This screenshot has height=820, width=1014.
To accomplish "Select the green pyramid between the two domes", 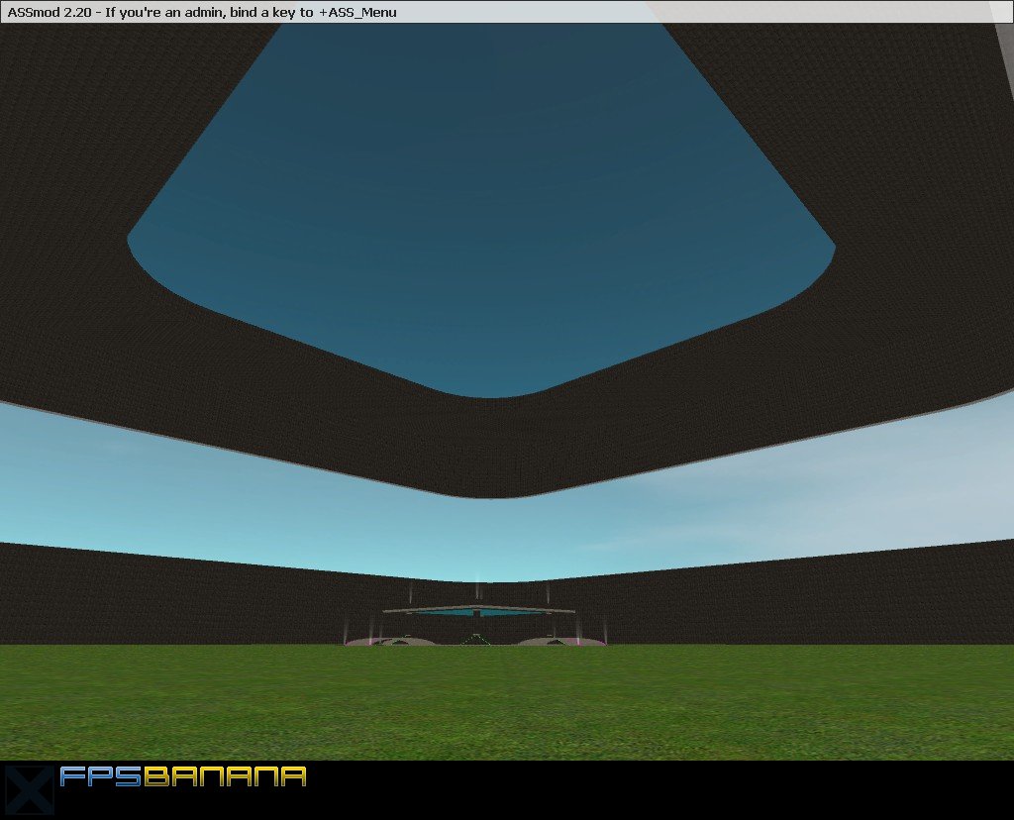I will coord(476,639).
